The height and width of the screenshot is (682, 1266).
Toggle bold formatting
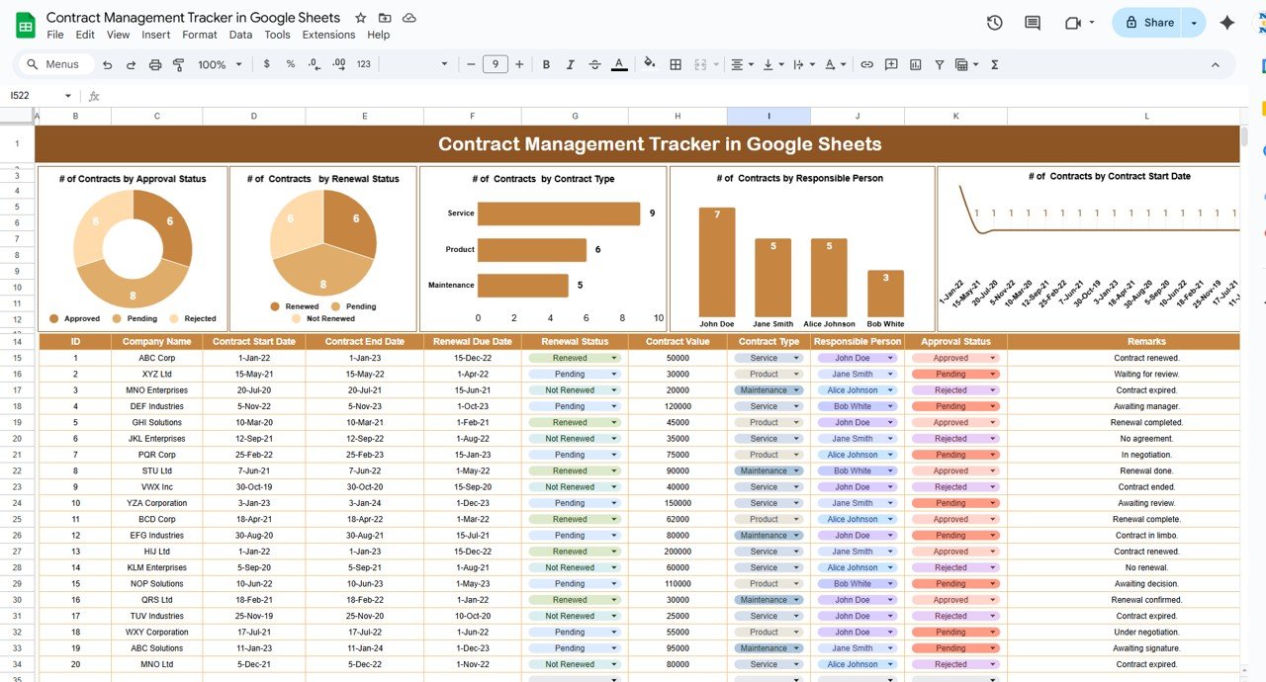[x=546, y=64]
